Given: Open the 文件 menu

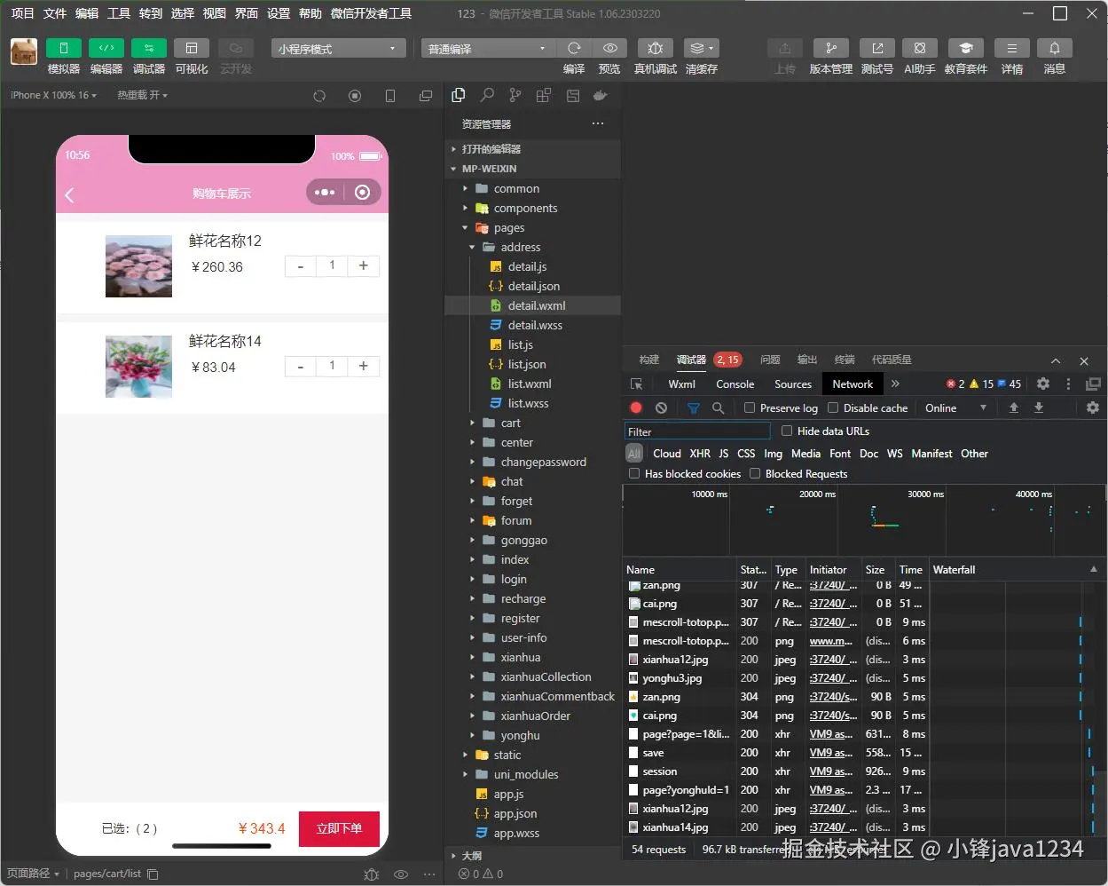Looking at the screenshot, I should pyautogui.click(x=55, y=13).
